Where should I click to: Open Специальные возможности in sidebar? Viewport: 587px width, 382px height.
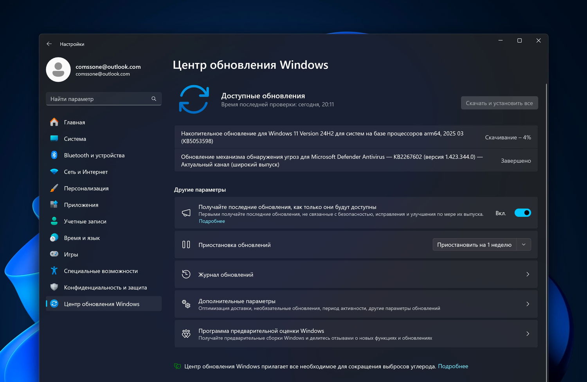click(104, 271)
